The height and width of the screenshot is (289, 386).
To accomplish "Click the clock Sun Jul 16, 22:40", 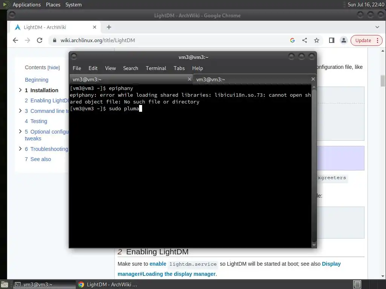I will (x=366, y=5).
